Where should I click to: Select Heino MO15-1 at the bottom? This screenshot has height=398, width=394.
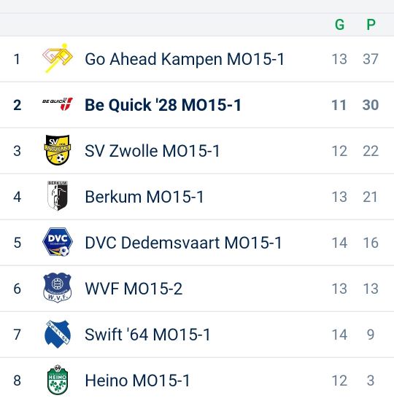pyautogui.click(x=137, y=381)
